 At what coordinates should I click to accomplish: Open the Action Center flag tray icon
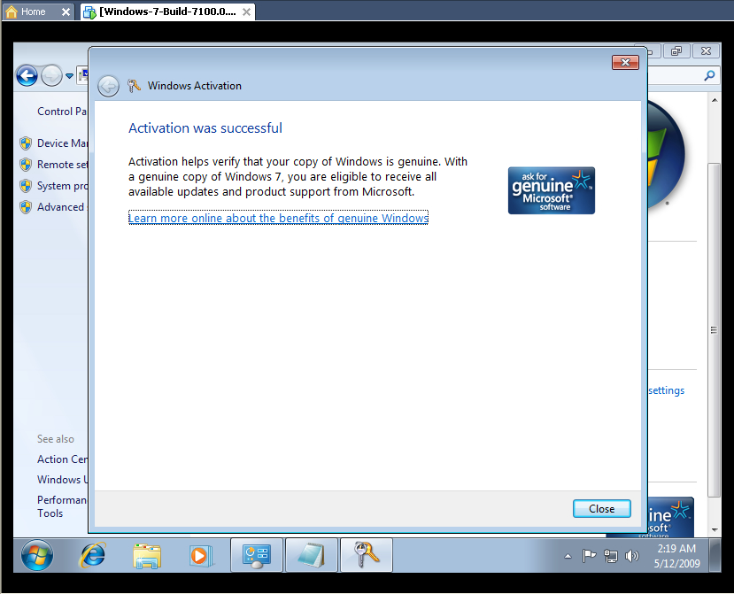589,556
